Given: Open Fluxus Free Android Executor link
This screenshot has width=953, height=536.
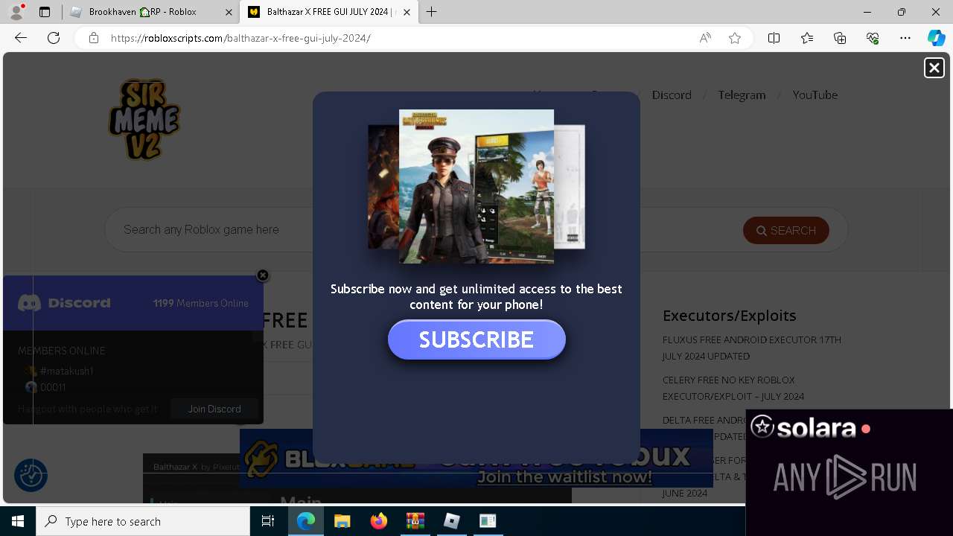Looking at the screenshot, I should click(751, 348).
